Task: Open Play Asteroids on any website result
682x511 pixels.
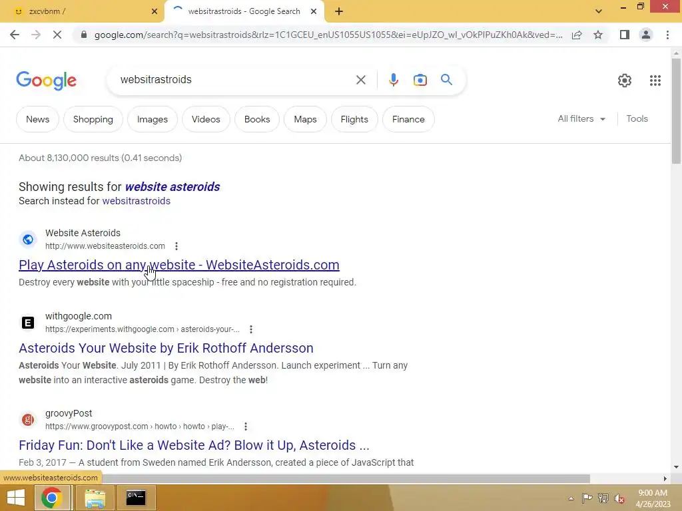Action: (178, 265)
